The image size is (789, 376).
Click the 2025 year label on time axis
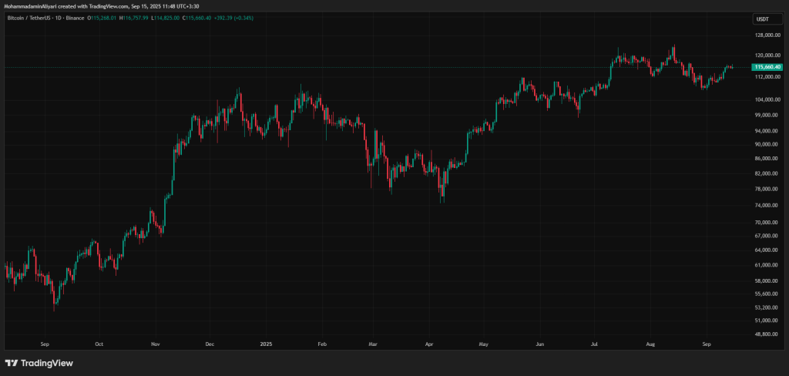point(266,344)
